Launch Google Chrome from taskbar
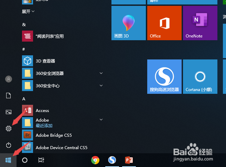Viewport: 226px width, 167px height. tap(95, 160)
